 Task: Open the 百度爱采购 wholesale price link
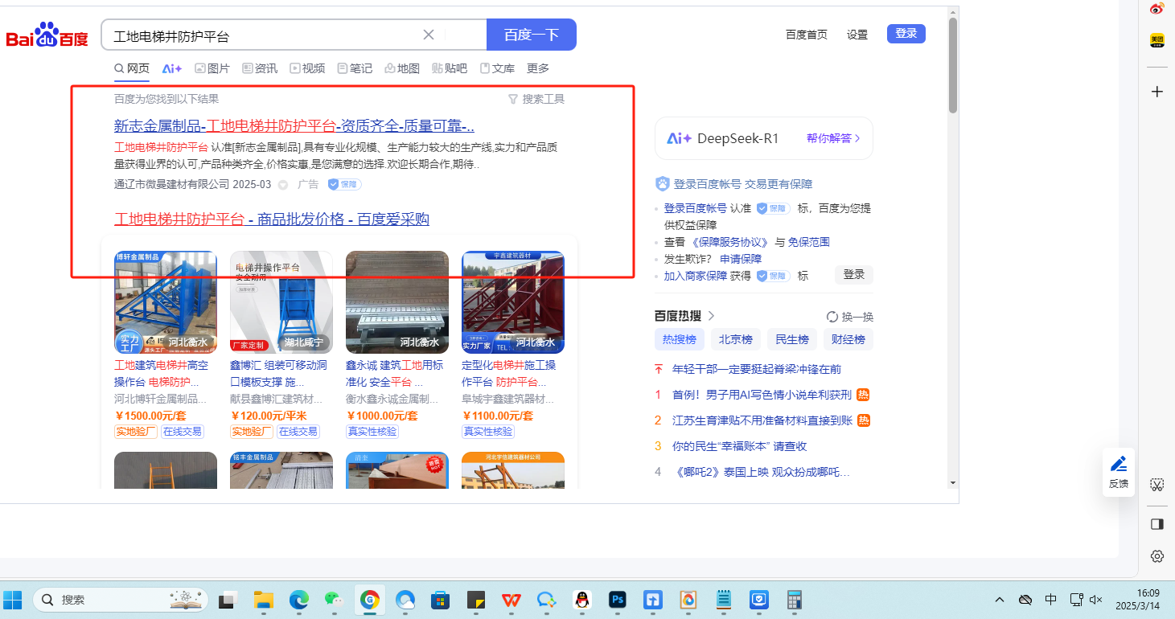pyautogui.click(x=272, y=219)
